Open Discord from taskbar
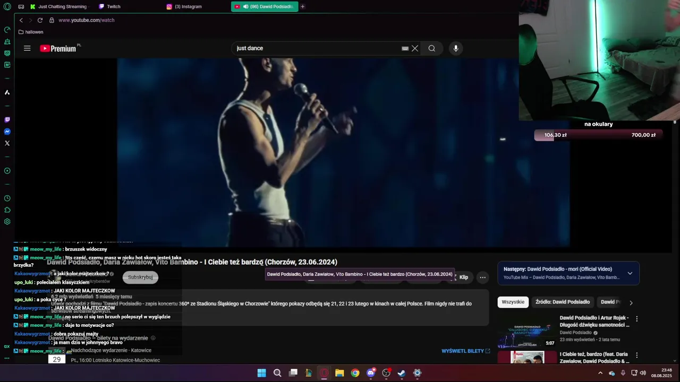Image resolution: width=680 pixels, height=382 pixels. pyautogui.click(x=371, y=373)
